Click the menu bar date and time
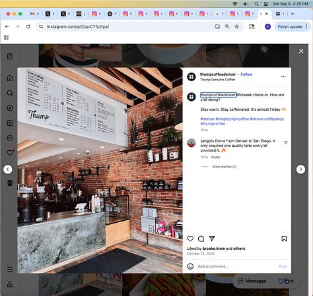 (x=291, y=4)
